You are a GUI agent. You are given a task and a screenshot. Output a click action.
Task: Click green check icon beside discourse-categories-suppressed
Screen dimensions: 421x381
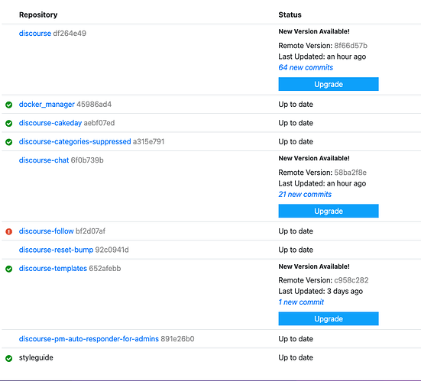(x=9, y=142)
